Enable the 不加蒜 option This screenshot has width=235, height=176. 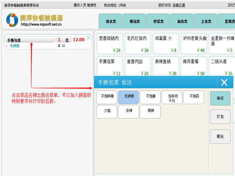pos(194,97)
